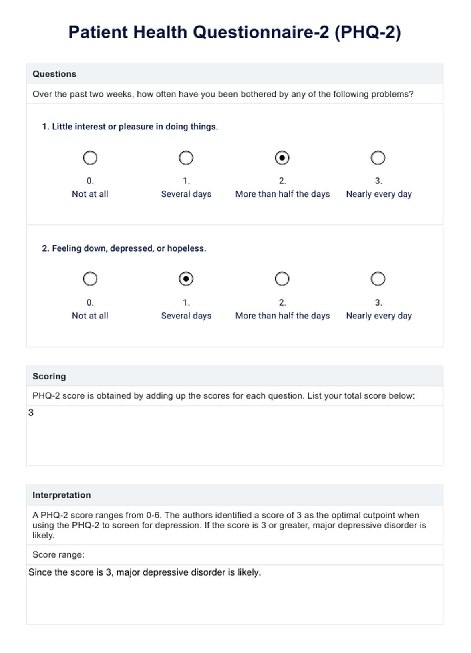
Task: Click the Scoring section header
Action: (x=49, y=376)
